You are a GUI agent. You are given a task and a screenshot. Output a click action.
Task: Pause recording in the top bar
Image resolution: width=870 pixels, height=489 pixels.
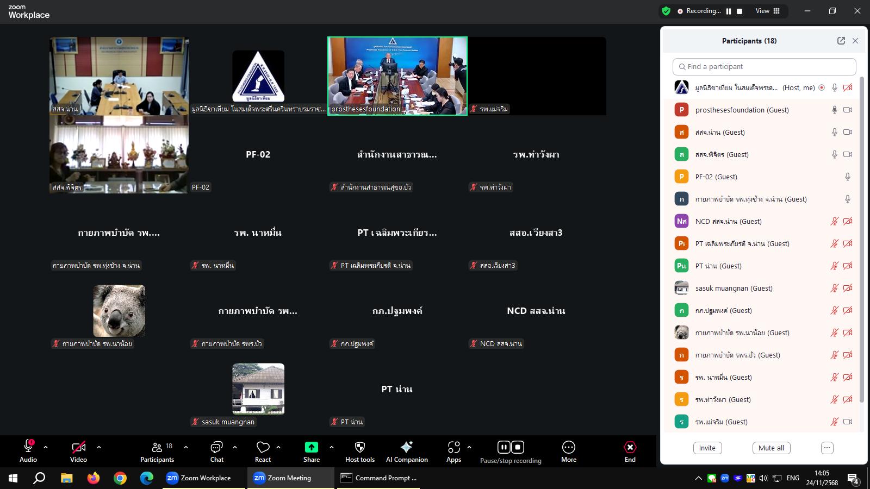pos(729,11)
